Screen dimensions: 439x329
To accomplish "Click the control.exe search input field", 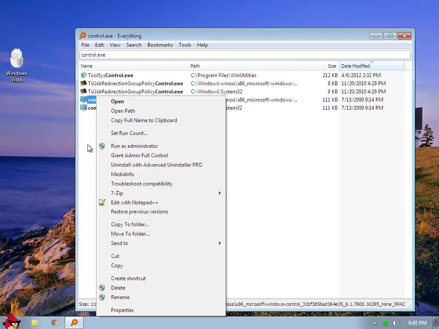I will coord(245,54).
